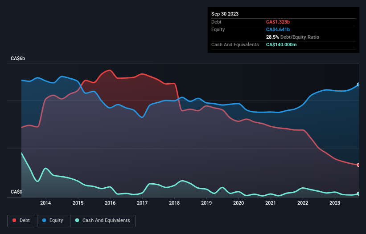Image resolution: width=366 pixels, height=234 pixels.
Task: Click the Sep 30 2023 tooltip date
Action: pyautogui.click(x=225, y=14)
